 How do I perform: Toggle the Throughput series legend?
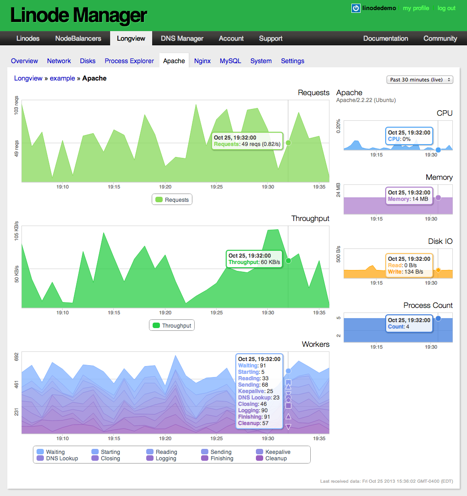[156, 326]
